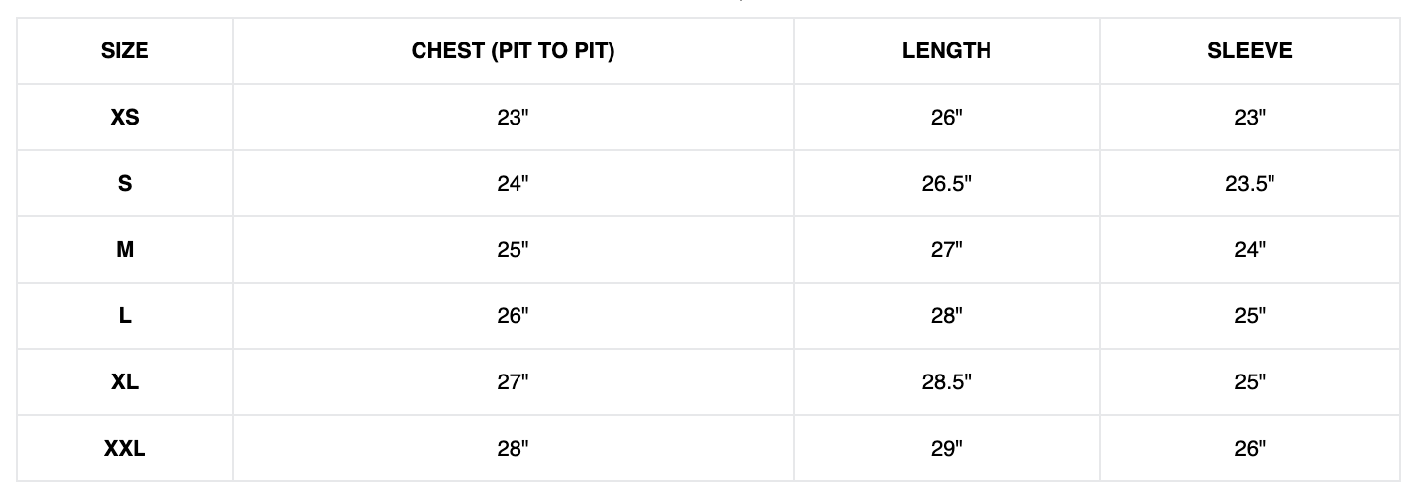Select the XS size row label
Screen dimensions: 1413x500
pyautogui.click(x=125, y=118)
